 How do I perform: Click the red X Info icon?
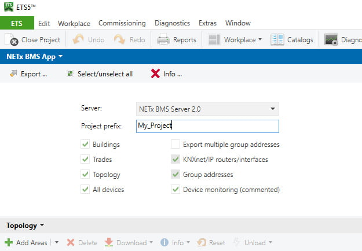pos(155,74)
